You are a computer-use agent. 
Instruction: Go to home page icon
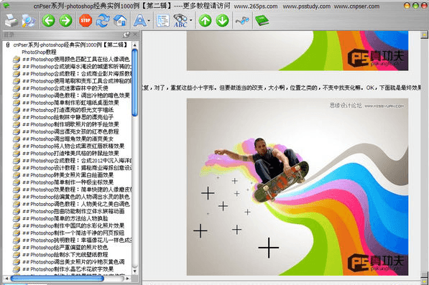(x=120, y=21)
